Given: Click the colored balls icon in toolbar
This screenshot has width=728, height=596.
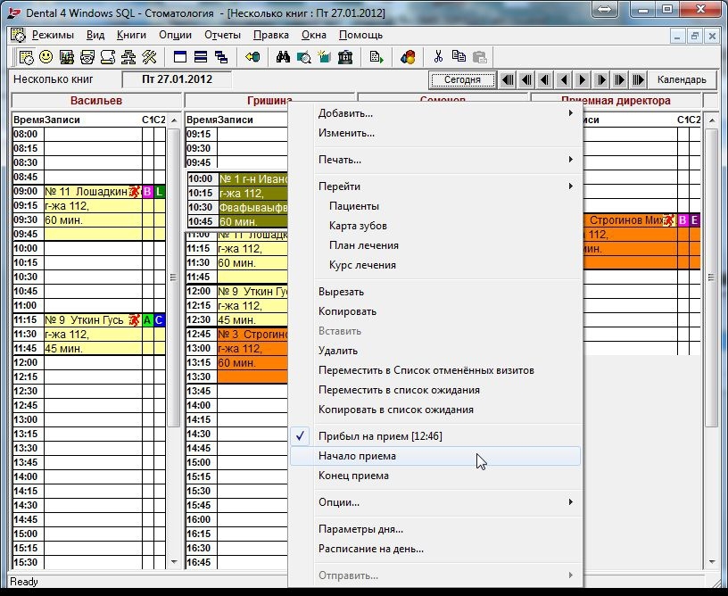Looking at the screenshot, I should tap(408, 57).
